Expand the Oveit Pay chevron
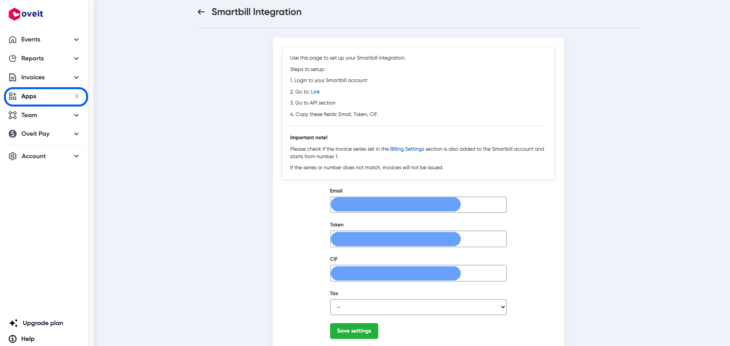 (x=77, y=134)
